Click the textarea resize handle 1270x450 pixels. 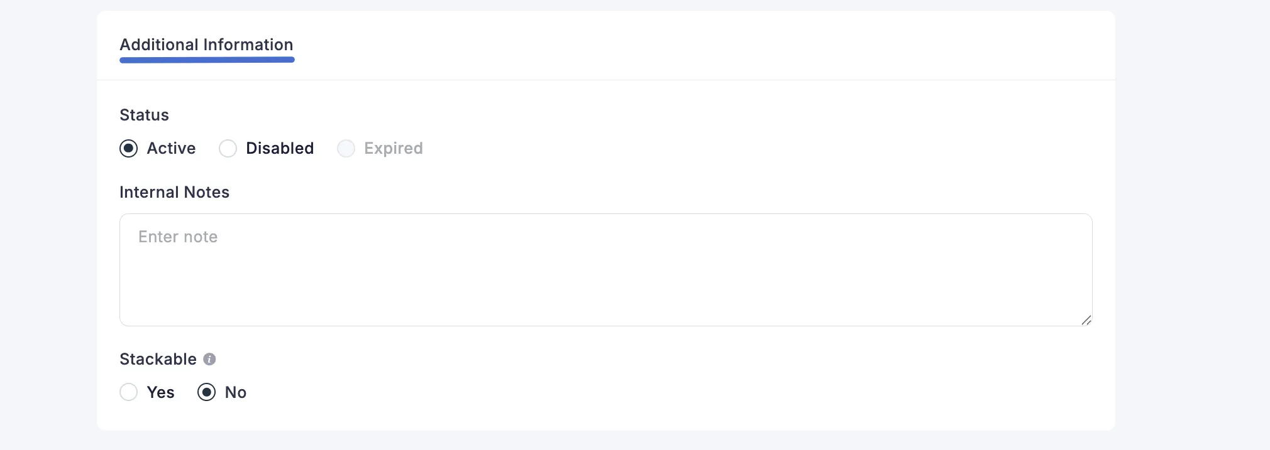[x=1086, y=321]
